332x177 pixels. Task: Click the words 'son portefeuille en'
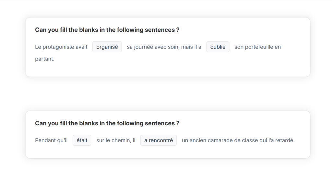(x=257, y=47)
